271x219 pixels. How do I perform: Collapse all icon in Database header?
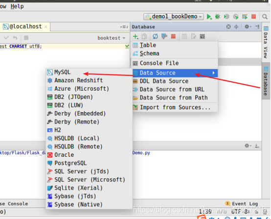click(x=236, y=26)
